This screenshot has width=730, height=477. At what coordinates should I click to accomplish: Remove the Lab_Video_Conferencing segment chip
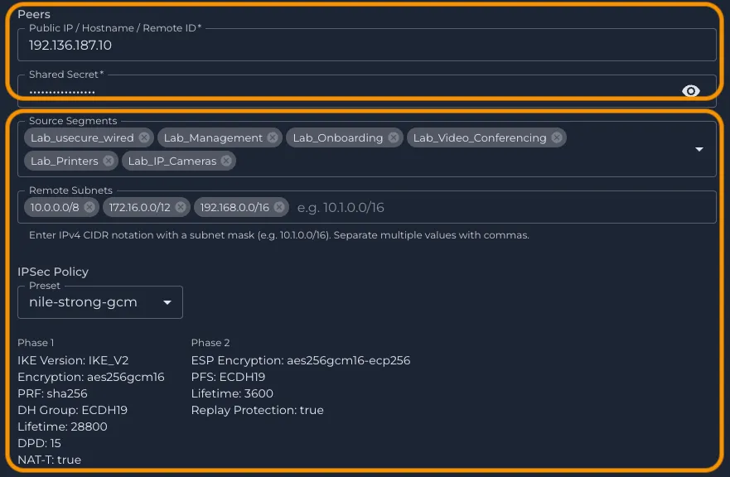tap(557, 137)
